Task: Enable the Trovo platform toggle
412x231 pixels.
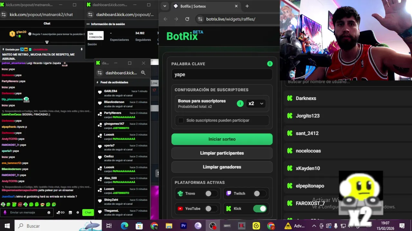Action: (x=211, y=193)
